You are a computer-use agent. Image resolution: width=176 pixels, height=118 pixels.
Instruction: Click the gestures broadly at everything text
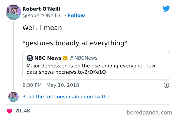tap(75, 43)
